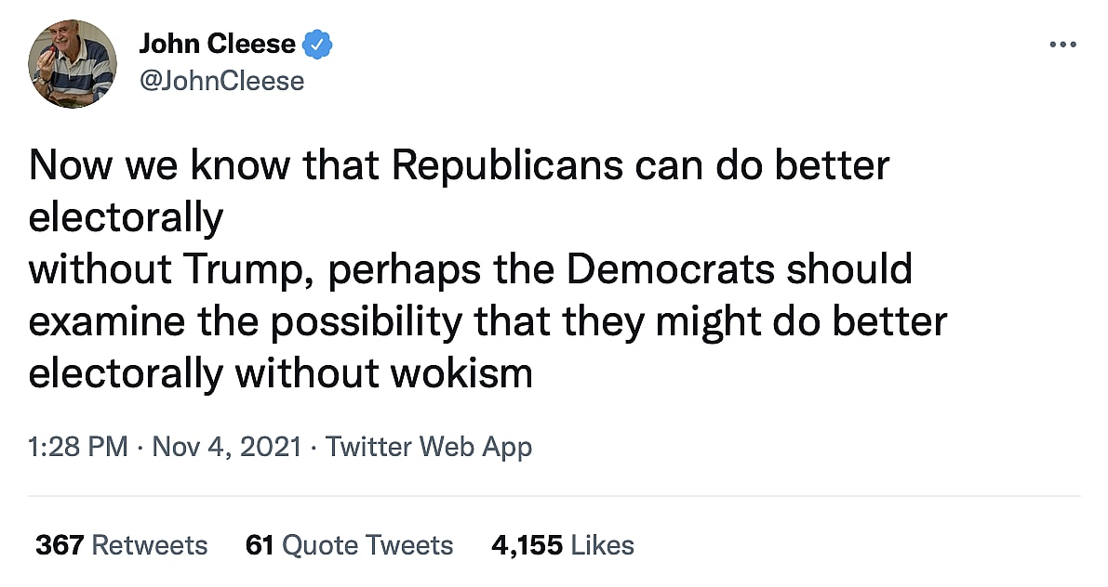Click the 61 quote count number

pos(259,545)
